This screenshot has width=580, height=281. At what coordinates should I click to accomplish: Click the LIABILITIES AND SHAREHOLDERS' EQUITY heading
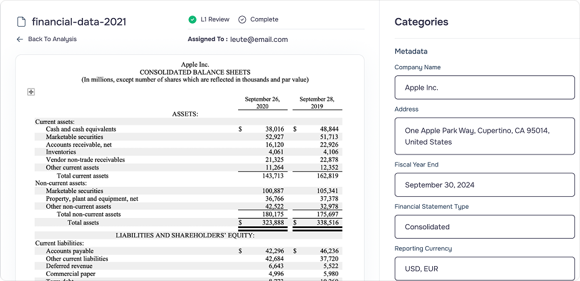pos(185,235)
